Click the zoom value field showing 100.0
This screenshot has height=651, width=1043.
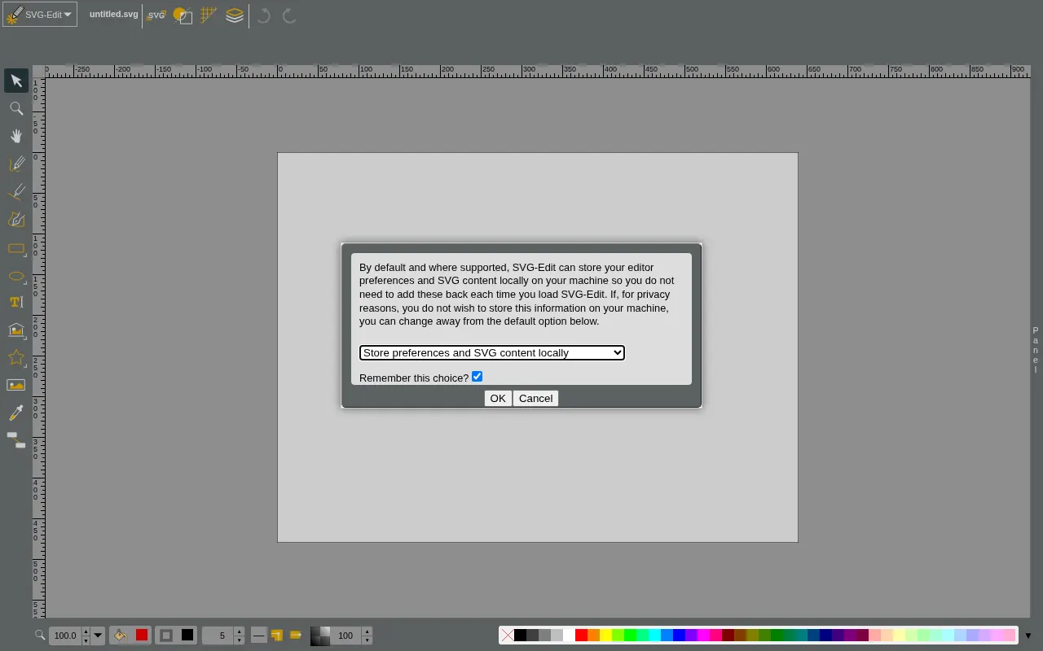(x=65, y=636)
